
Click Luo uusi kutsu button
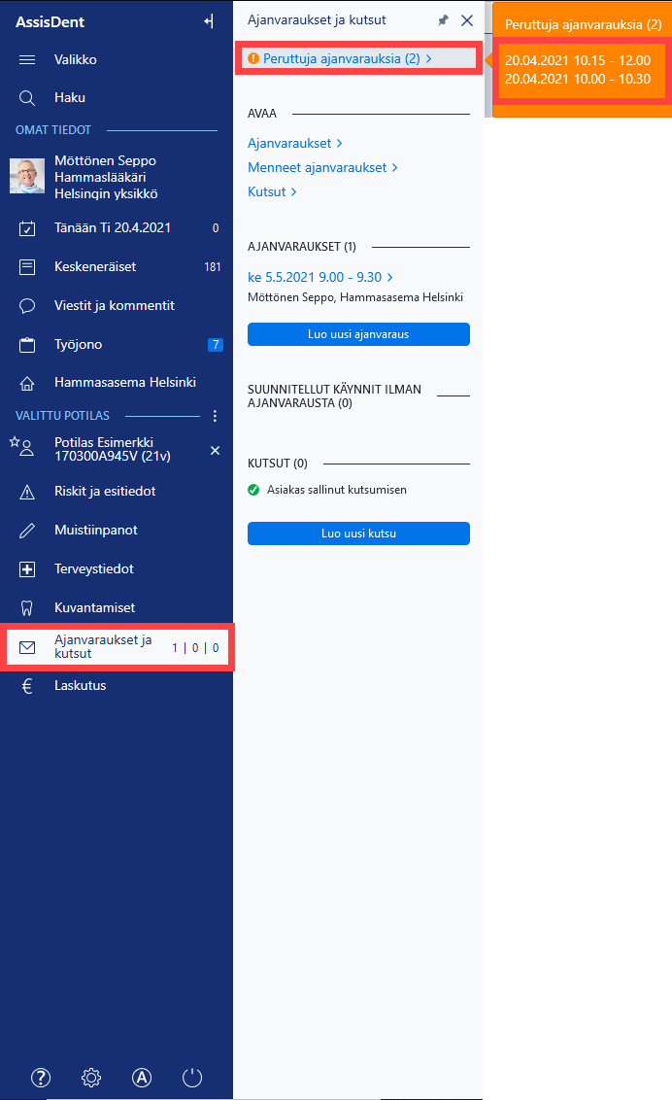(x=358, y=533)
